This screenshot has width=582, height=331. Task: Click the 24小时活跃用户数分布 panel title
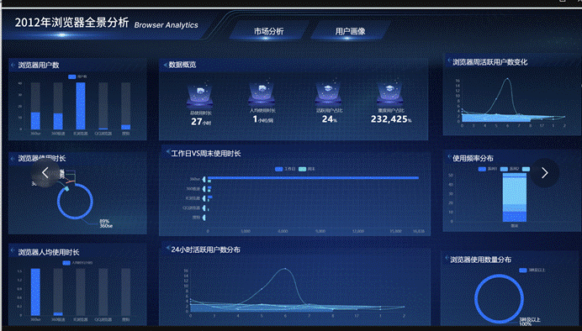pos(205,250)
